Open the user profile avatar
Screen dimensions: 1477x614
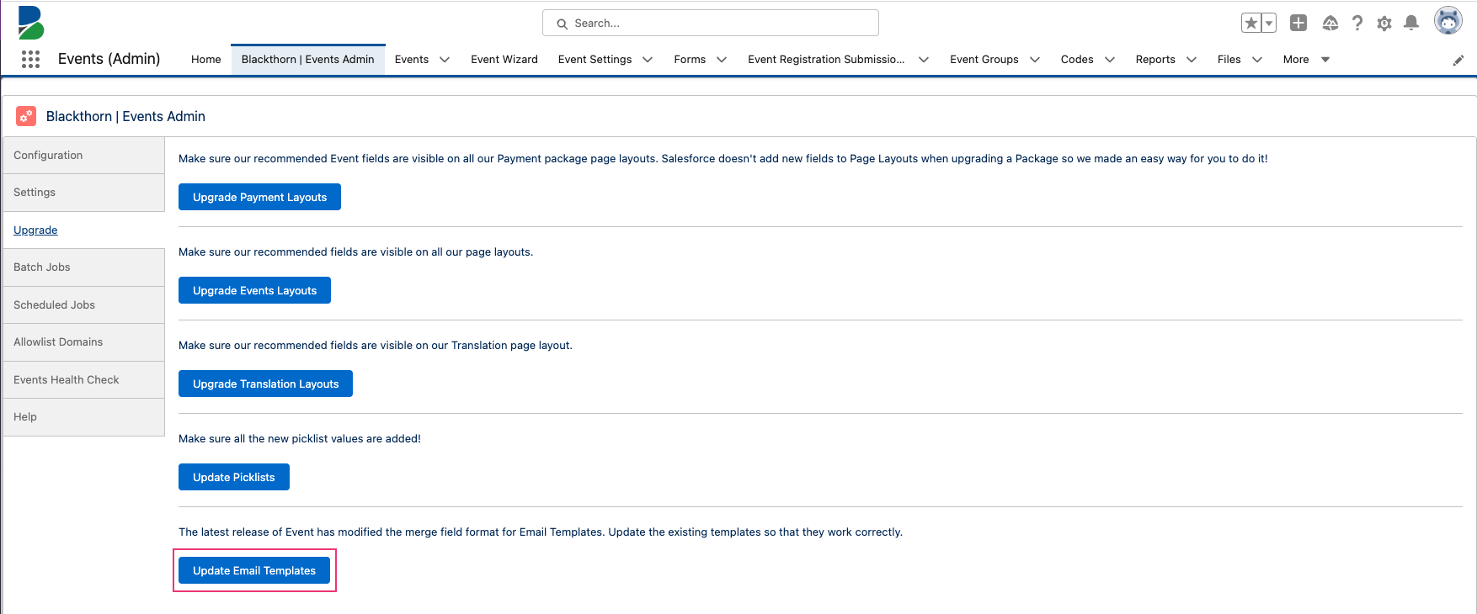point(1448,21)
